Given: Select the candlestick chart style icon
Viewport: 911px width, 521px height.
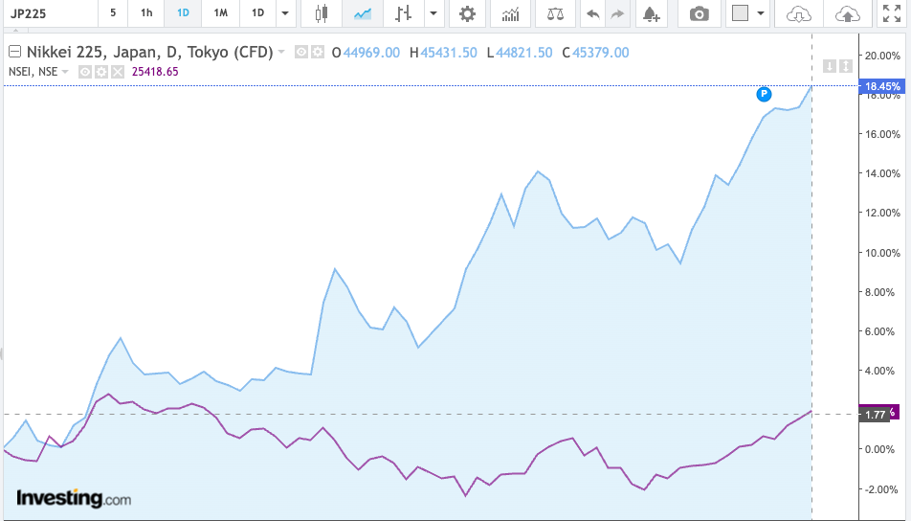Looking at the screenshot, I should [x=321, y=13].
